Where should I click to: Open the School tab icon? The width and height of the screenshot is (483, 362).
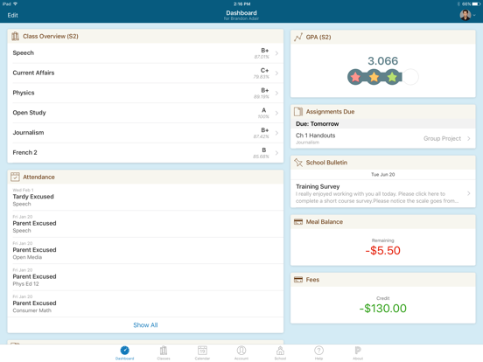280,351
